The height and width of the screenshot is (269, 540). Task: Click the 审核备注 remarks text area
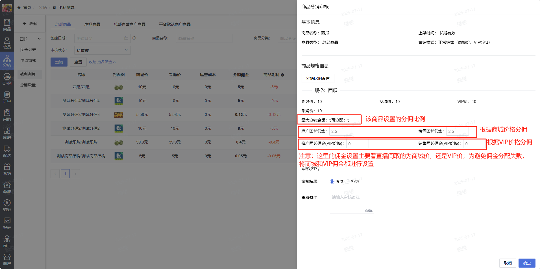tap(352, 203)
